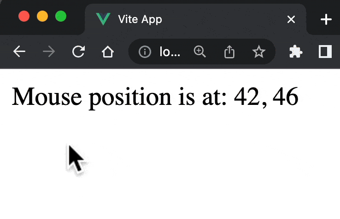The height and width of the screenshot is (219, 340).
Task: Open the zoom magnifier control
Action: [199, 52]
